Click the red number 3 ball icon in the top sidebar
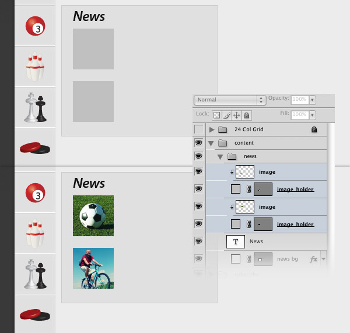350x333 pixels. (x=35, y=26)
